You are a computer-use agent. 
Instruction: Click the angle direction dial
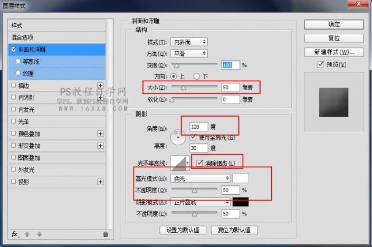tap(178, 137)
